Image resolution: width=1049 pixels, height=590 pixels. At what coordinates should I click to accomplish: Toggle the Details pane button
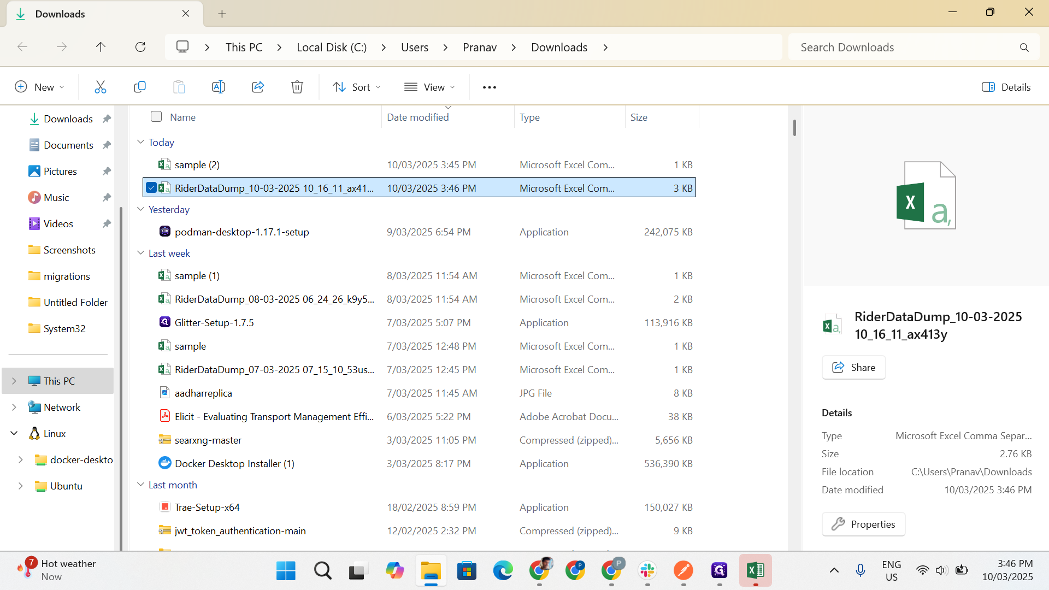pyautogui.click(x=1006, y=87)
